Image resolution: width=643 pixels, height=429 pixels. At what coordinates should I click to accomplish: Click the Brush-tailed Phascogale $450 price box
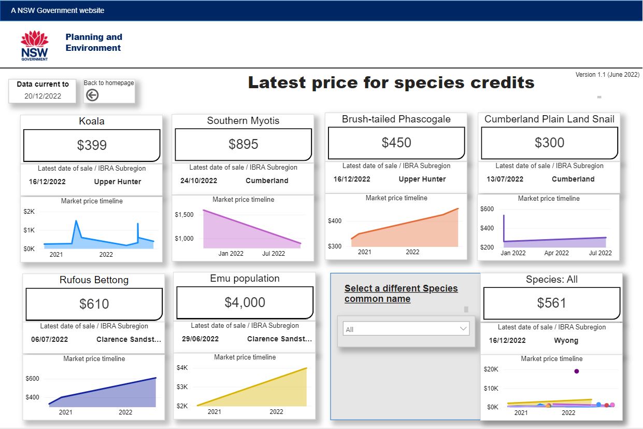[x=396, y=143]
